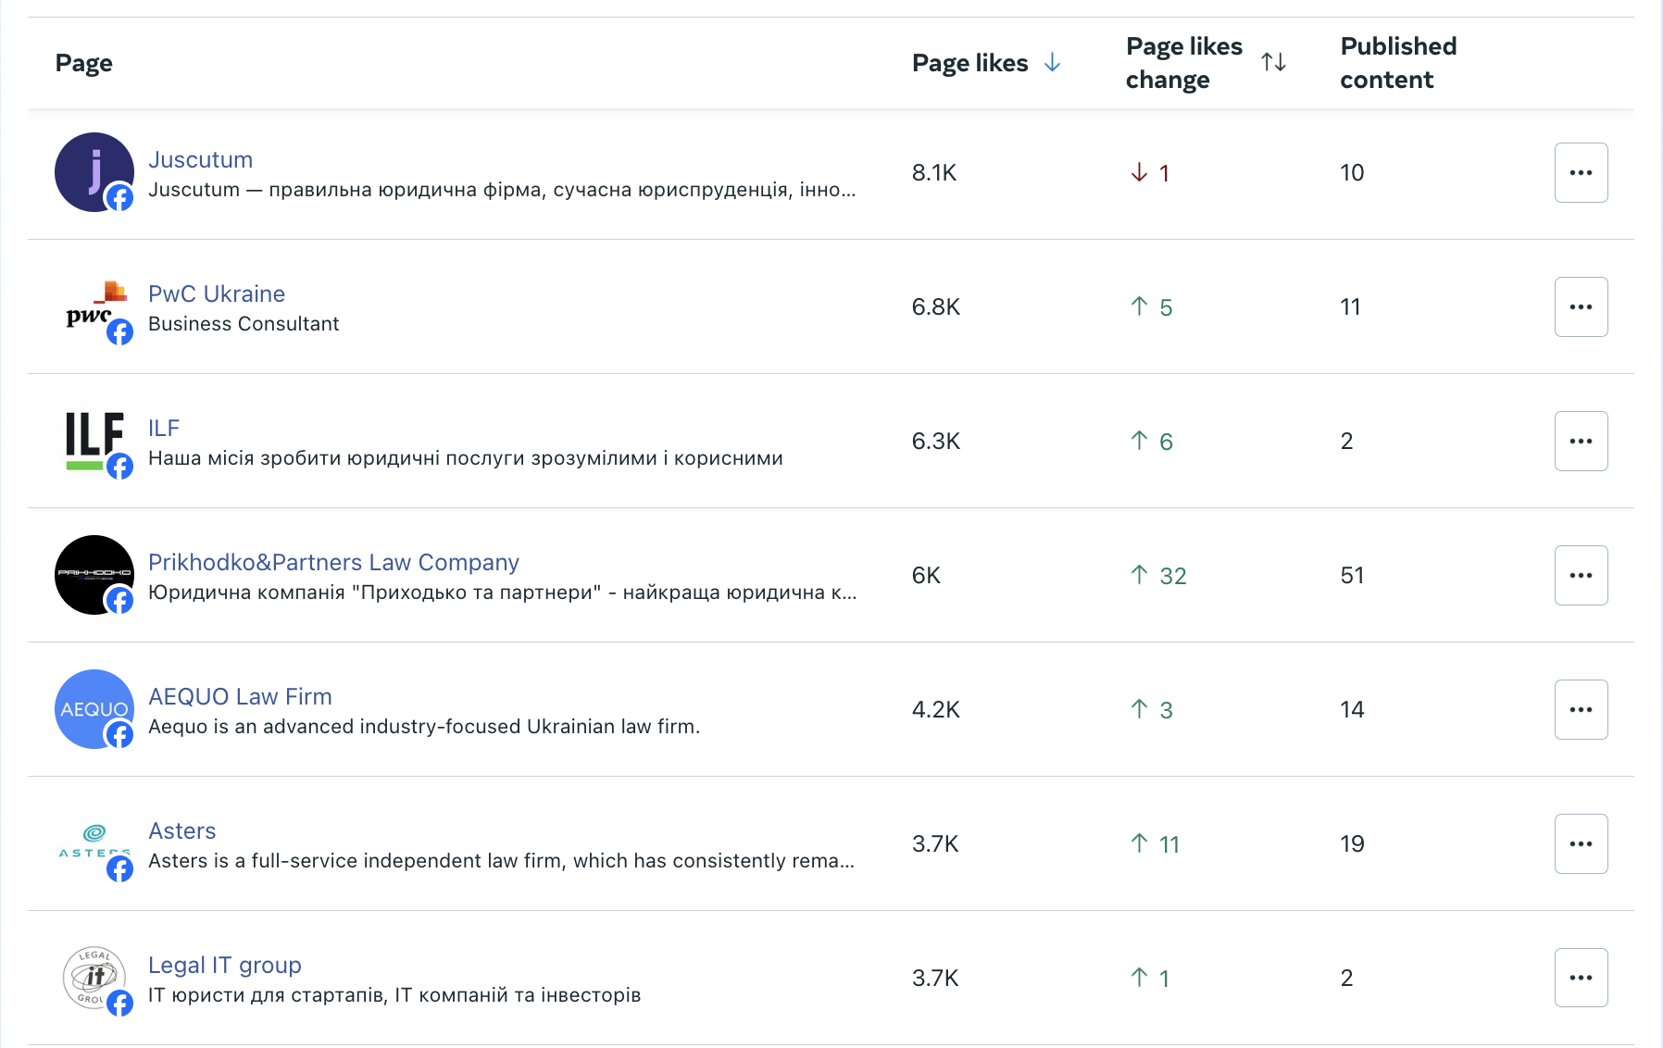Open the Asters page link
The width and height of the screenshot is (1663, 1048).
tap(181, 830)
